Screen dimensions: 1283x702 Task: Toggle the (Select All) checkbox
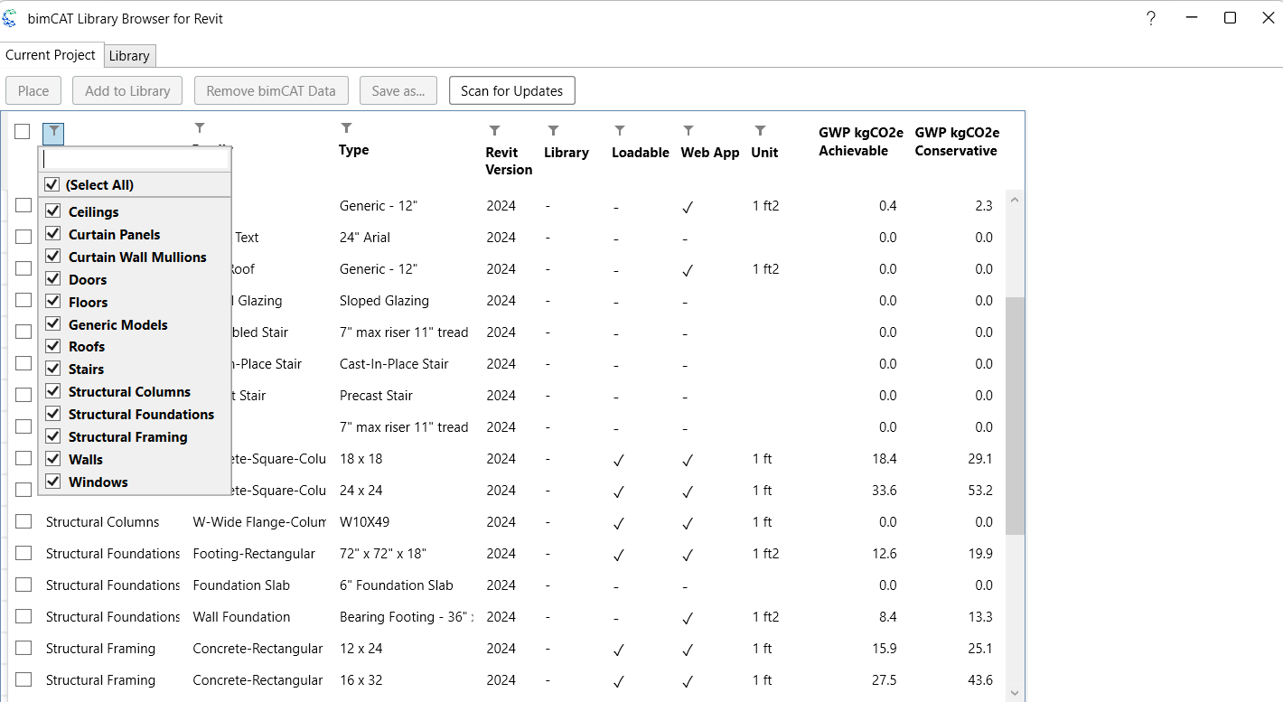coord(52,184)
